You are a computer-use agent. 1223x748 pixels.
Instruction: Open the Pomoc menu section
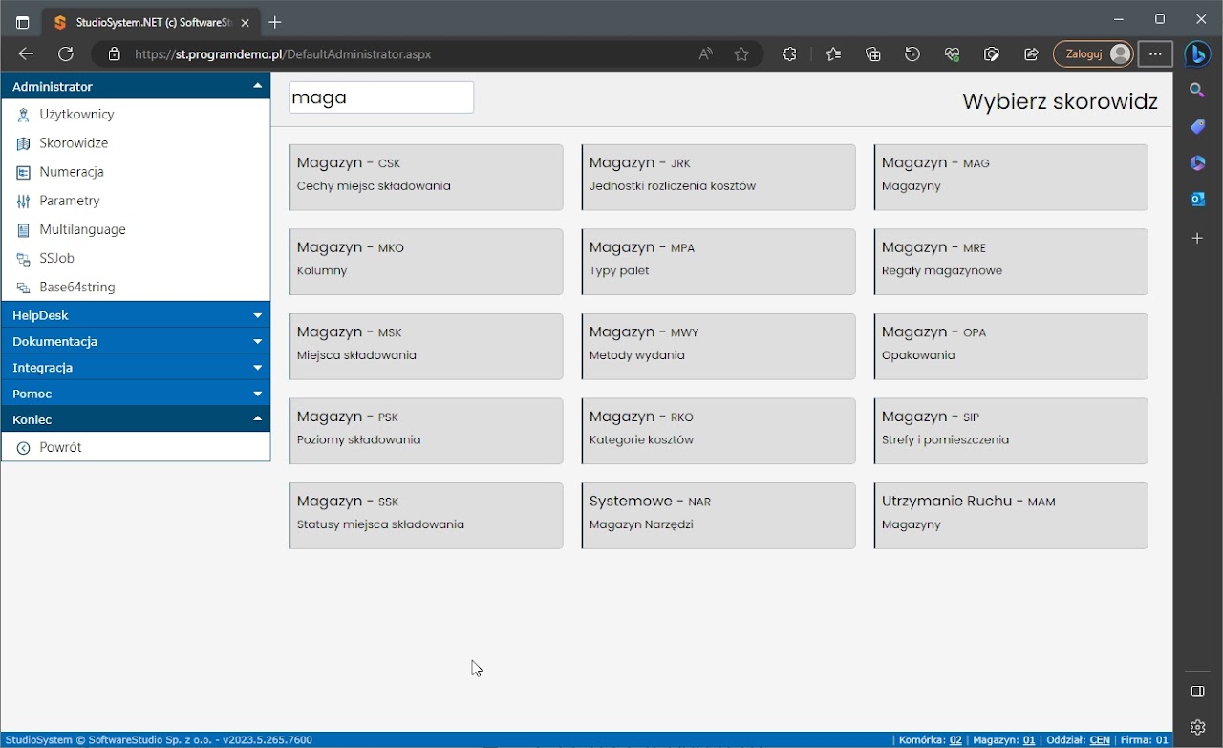coord(257,394)
